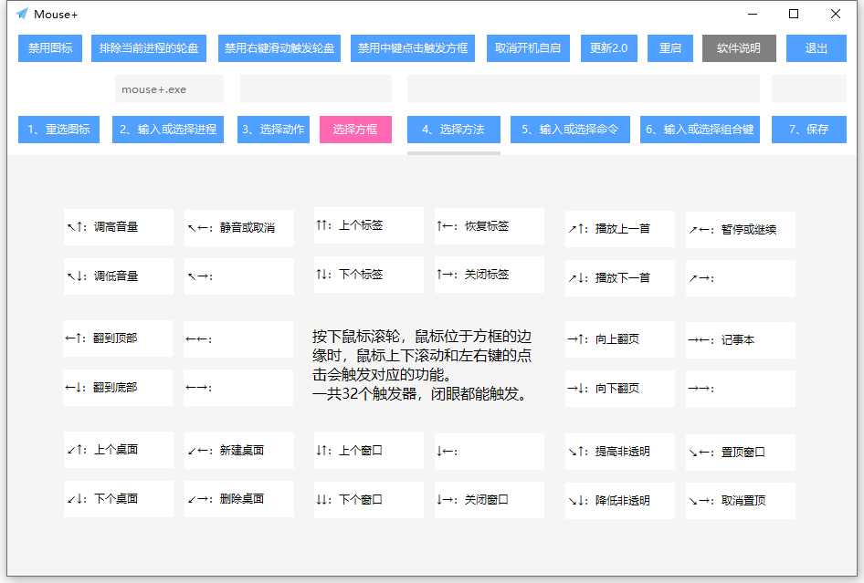Image resolution: width=864 pixels, height=583 pixels.
Task: Click the 禁用图标 button
Action: [50, 48]
